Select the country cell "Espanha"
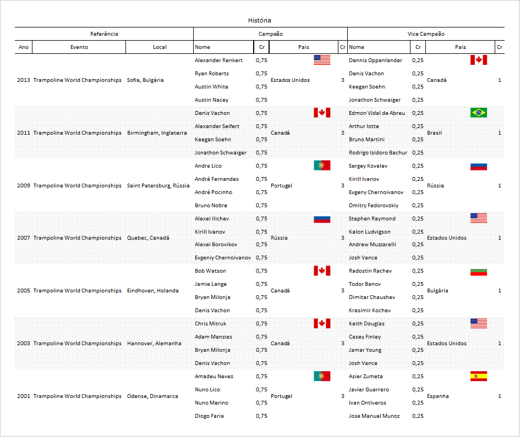This screenshot has width=520, height=437. point(438,396)
